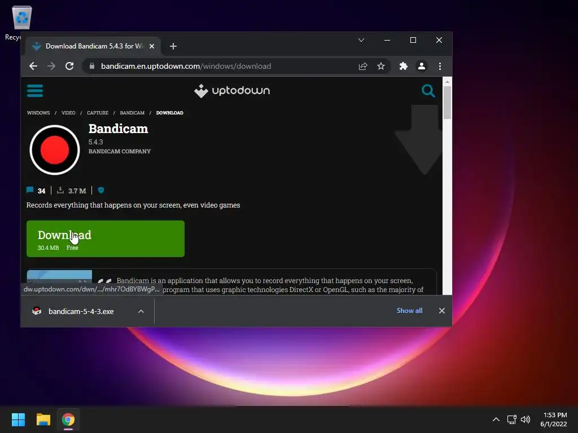Click the Bandicam title heading
Viewport: 578px width, 433px height.
click(x=118, y=129)
